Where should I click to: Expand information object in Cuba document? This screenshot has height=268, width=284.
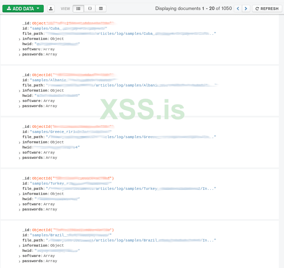pyautogui.click(x=19, y=39)
